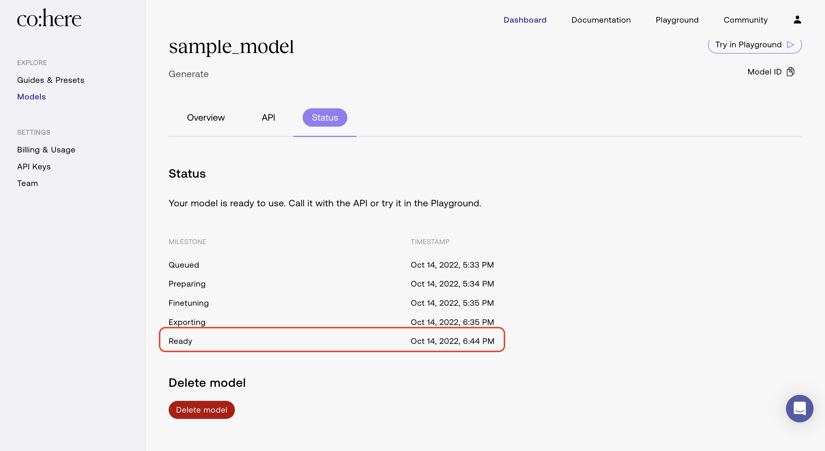Open Guides & Presets in the sidebar
The height and width of the screenshot is (451, 825).
click(x=50, y=80)
